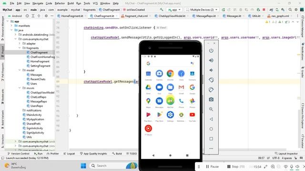Collapse the mvvm folder
305x171 pixels.
[x=20, y=88]
